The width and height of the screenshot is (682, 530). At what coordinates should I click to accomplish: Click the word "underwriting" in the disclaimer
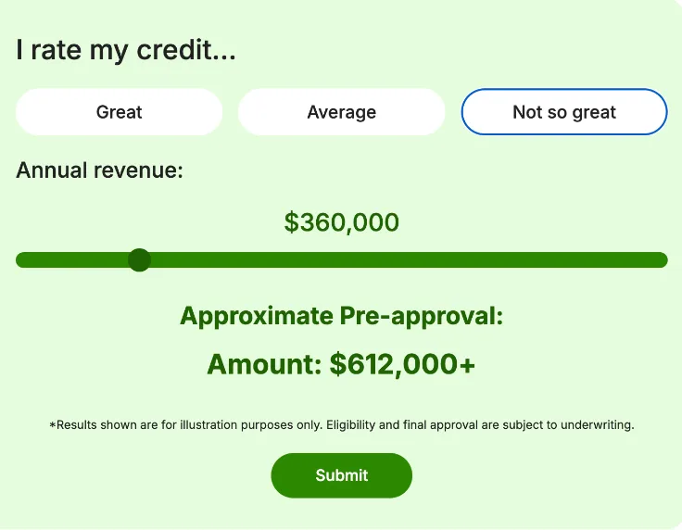pyautogui.click(x=596, y=425)
